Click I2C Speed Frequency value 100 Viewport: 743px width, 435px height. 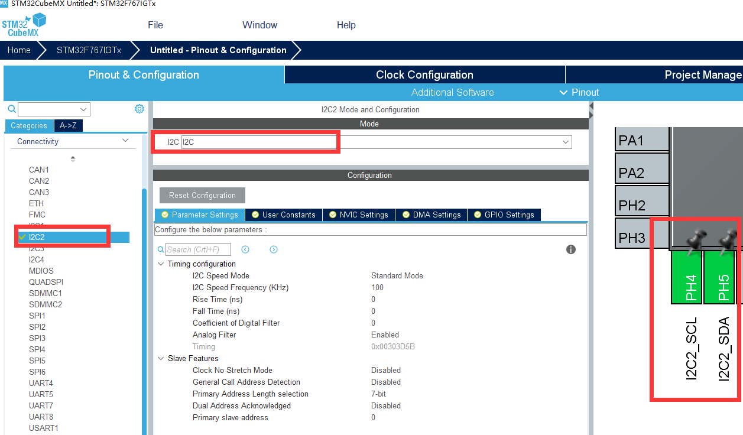[x=377, y=287]
